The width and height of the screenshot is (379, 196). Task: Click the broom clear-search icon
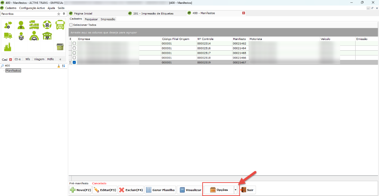pos(59,66)
